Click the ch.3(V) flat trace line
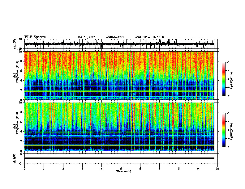 pyautogui.click(x=119, y=158)
